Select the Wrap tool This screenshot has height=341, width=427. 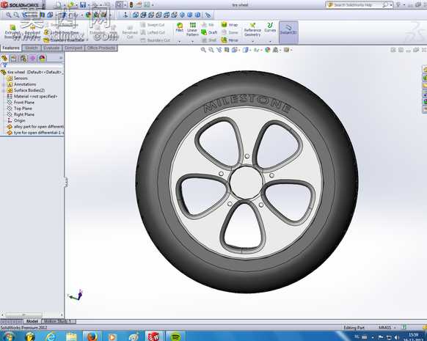230,25
